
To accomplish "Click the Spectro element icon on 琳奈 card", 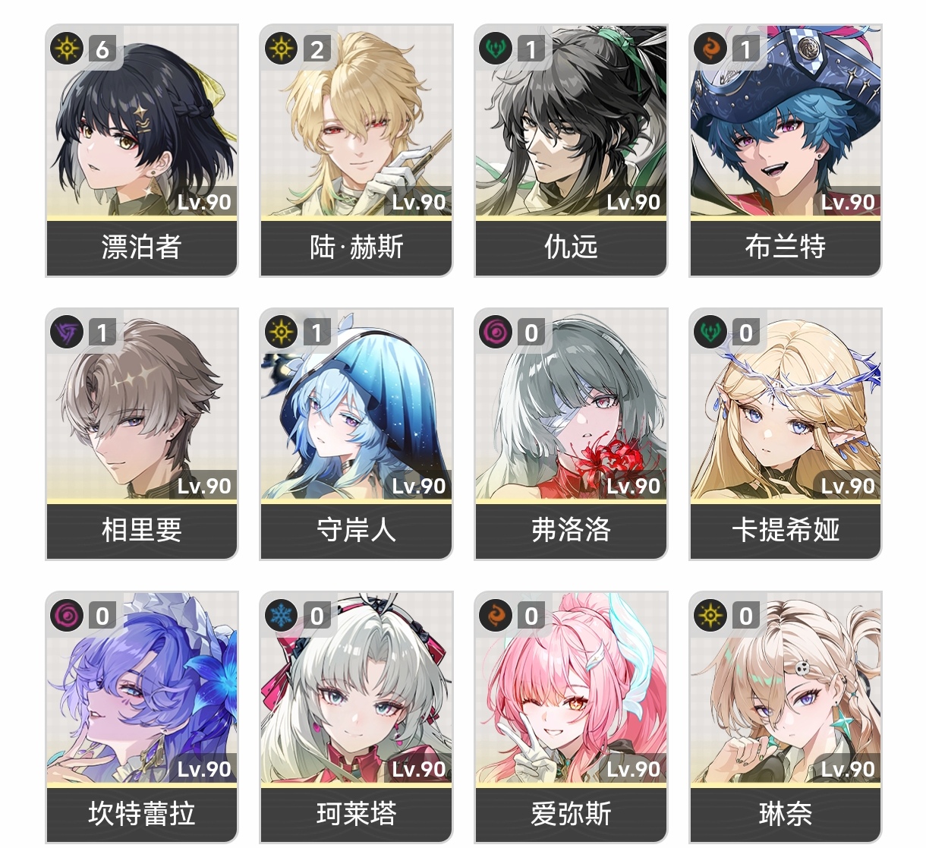I will click(x=710, y=615).
